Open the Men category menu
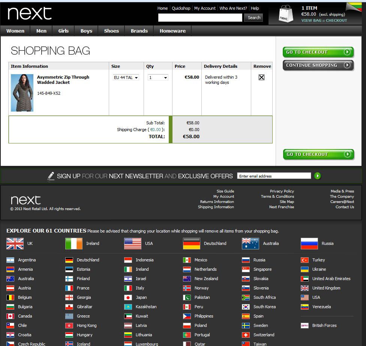The height and width of the screenshot is (346, 366). (41, 31)
